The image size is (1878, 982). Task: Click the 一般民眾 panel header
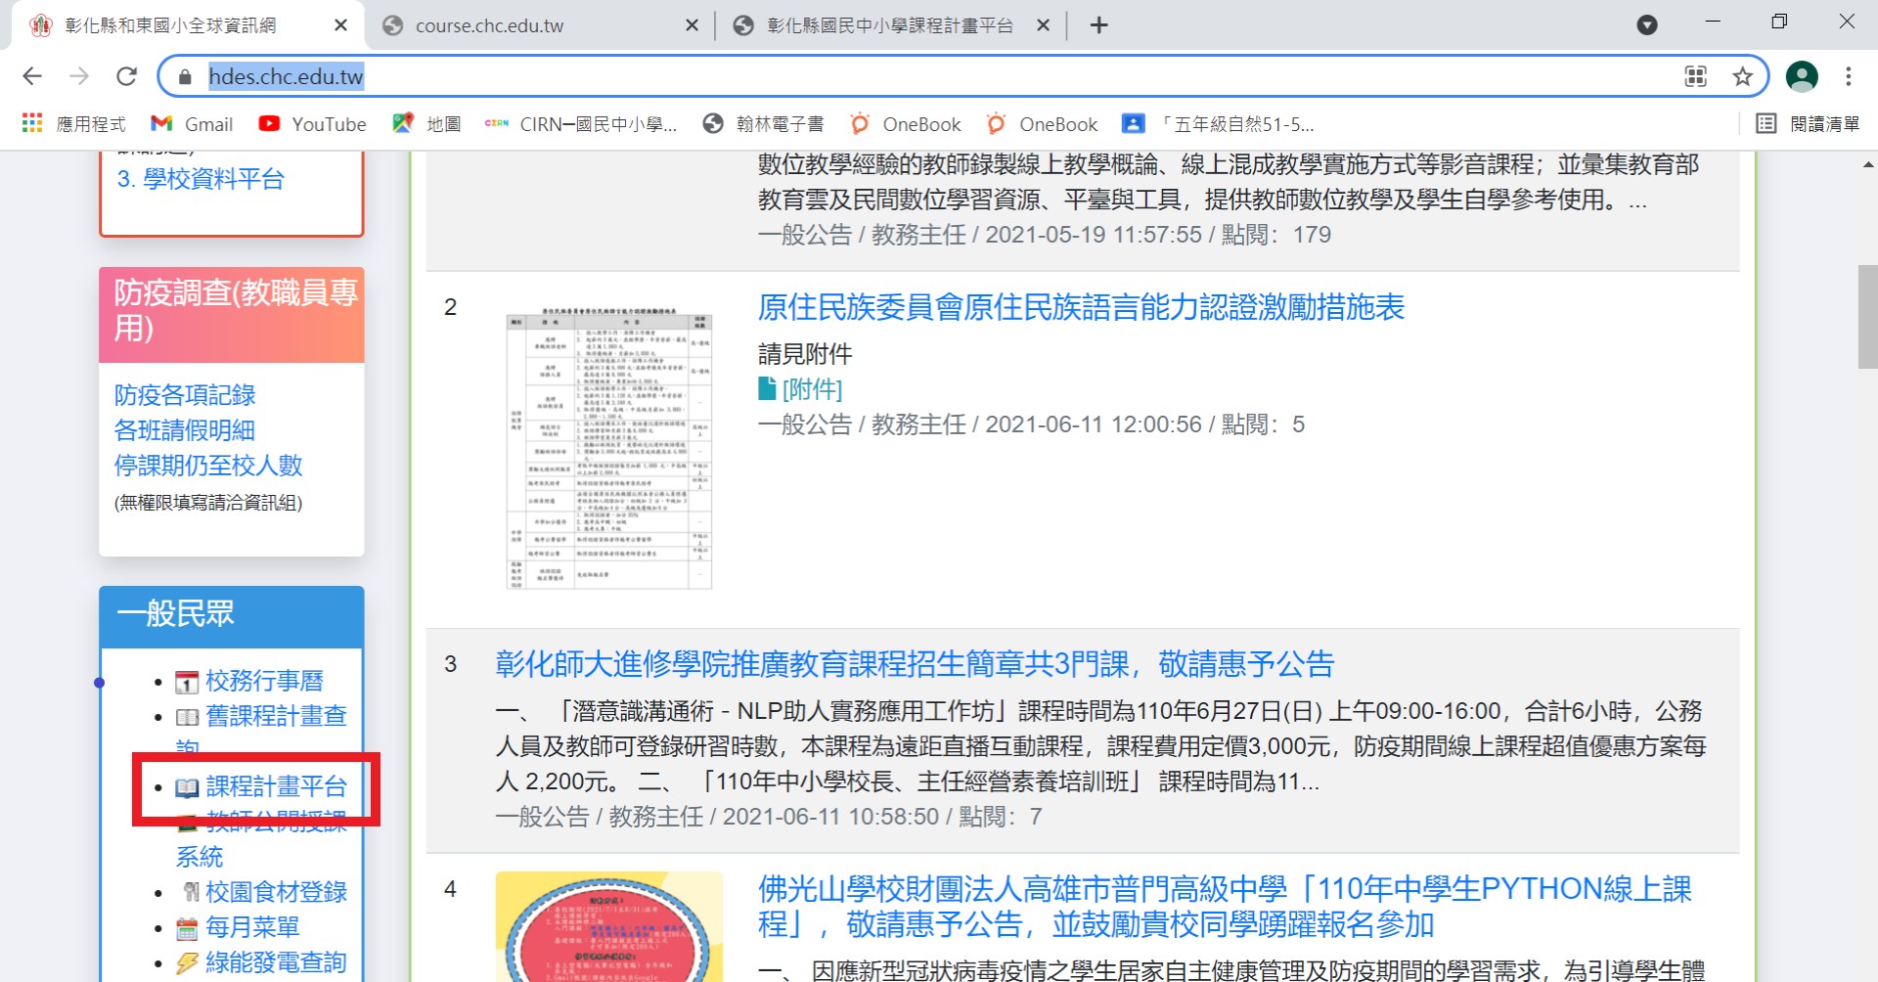coord(232,616)
